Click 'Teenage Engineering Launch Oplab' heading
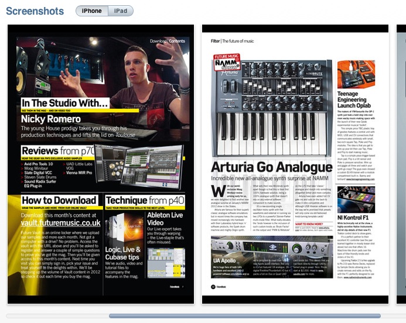The image size is (406, 323). click(x=354, y=99)
